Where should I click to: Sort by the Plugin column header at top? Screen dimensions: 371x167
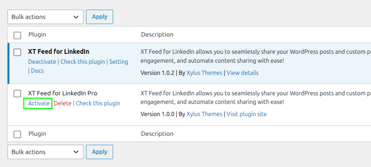[37, 35]
